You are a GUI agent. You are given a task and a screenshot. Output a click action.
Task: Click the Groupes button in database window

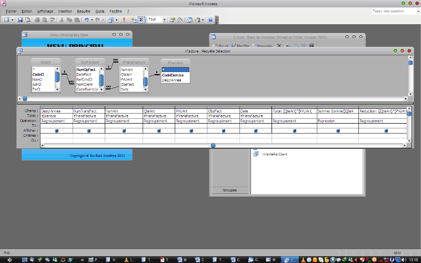pyautogui.click(x=229, y=190)
